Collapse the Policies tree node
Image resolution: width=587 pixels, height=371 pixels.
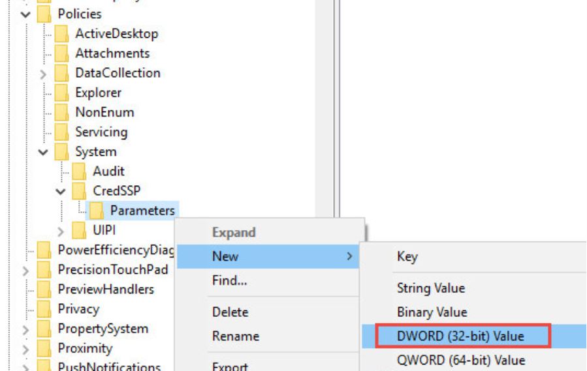point(25,14)
